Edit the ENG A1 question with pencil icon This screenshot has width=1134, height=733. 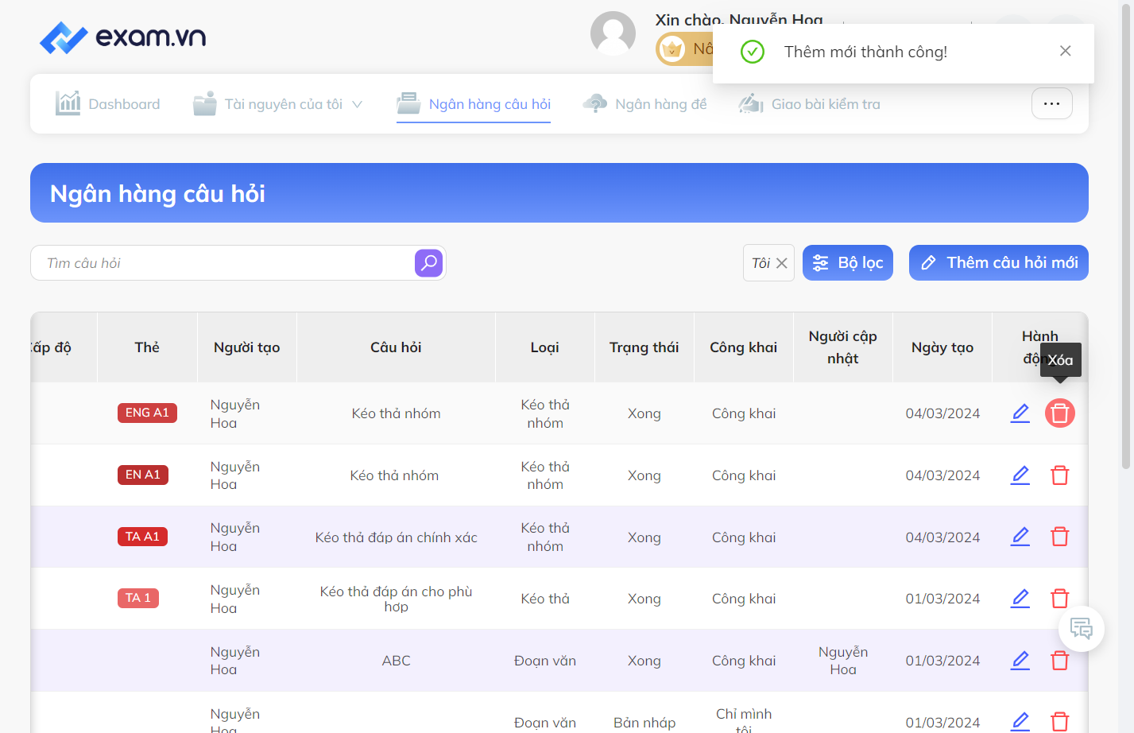click(1020, 413)
